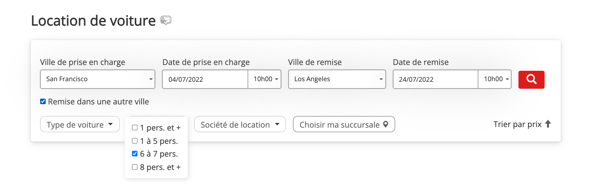This screenshot has height=192, width=594.
Task: Uncheck Remise dans une autre ville
Action: coord(43,102)
